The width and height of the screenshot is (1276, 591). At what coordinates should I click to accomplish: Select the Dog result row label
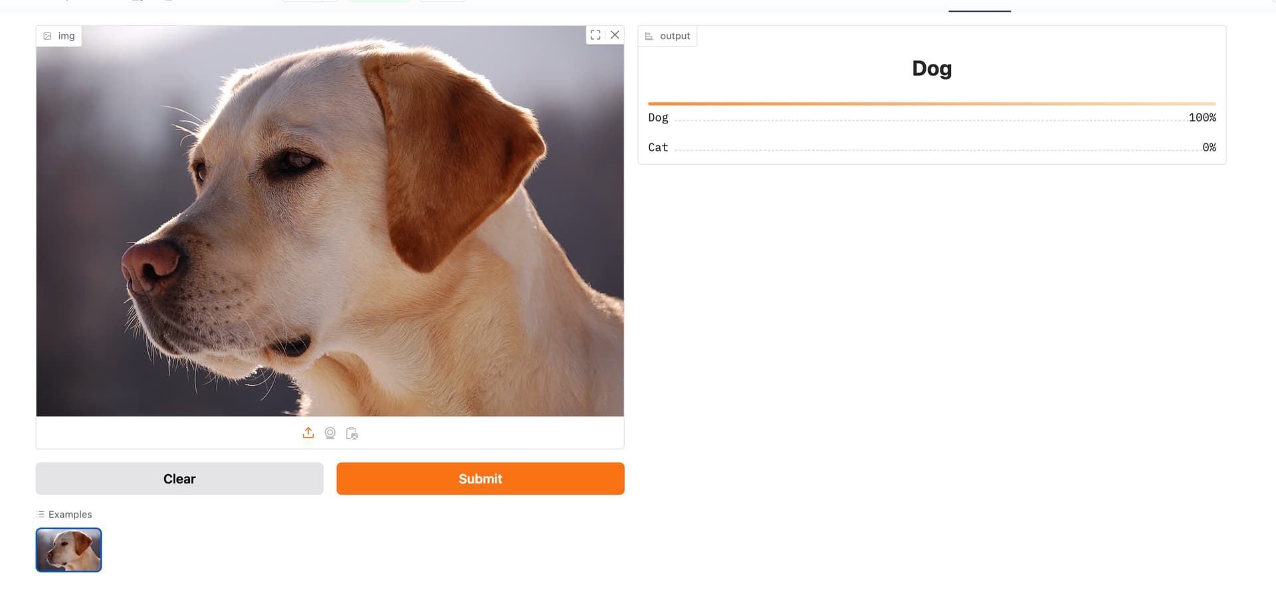pyautogui.click(x=658, y=118)
